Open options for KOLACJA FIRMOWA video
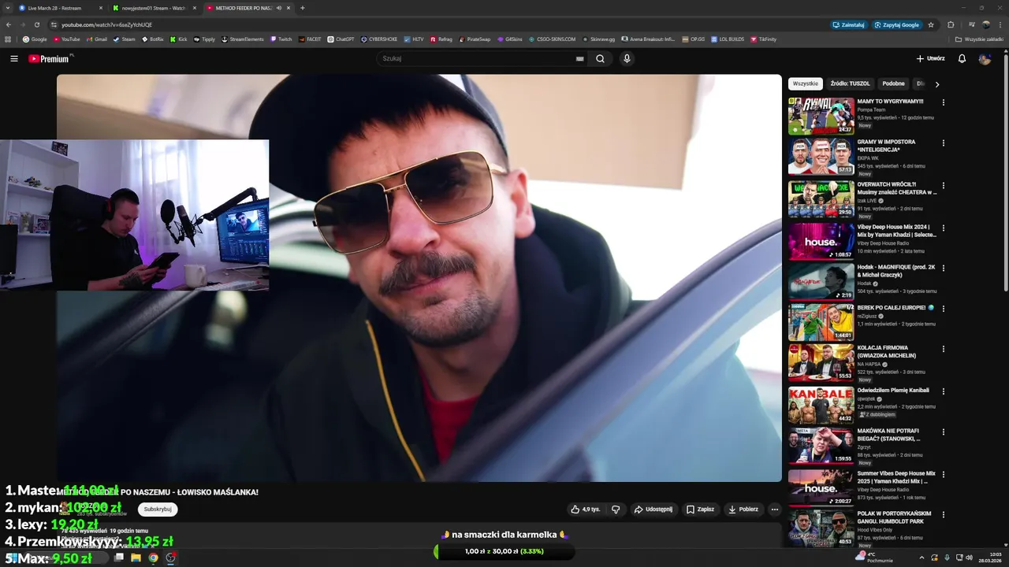The width and height of the screenshot is (1009, 567). click(943, 349)
